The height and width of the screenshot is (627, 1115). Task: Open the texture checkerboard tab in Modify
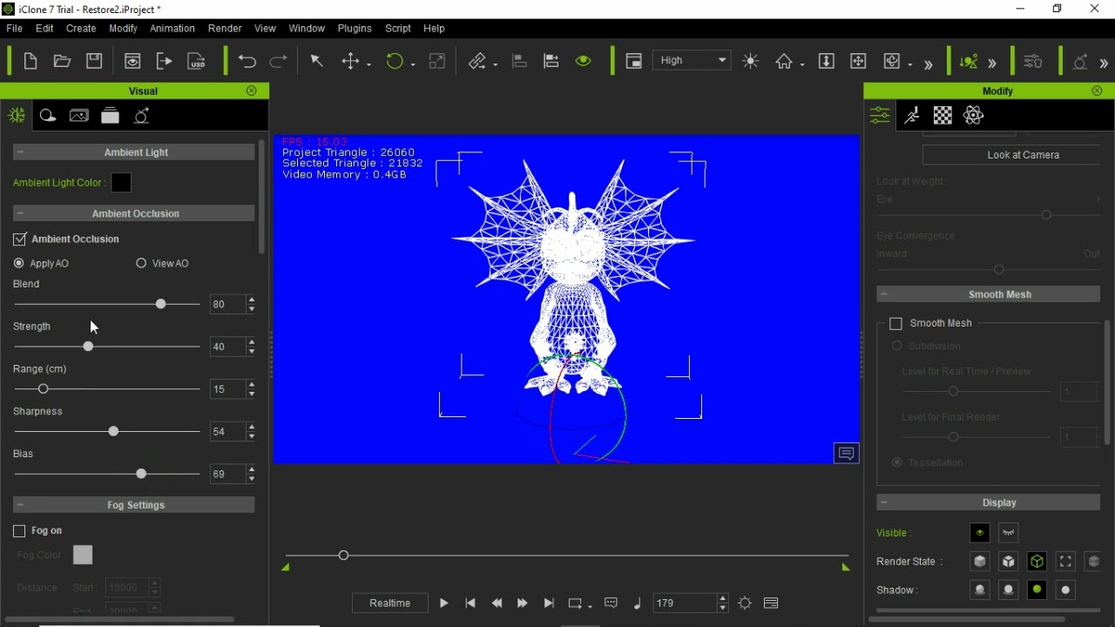coord(943,115)
